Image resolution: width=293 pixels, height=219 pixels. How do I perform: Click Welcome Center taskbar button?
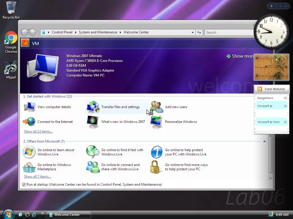coord(69,215)
